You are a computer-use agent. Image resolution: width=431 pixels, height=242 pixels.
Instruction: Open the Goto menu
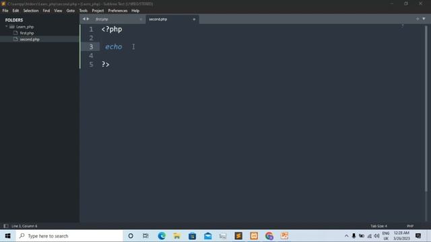[x=71, y=11]
